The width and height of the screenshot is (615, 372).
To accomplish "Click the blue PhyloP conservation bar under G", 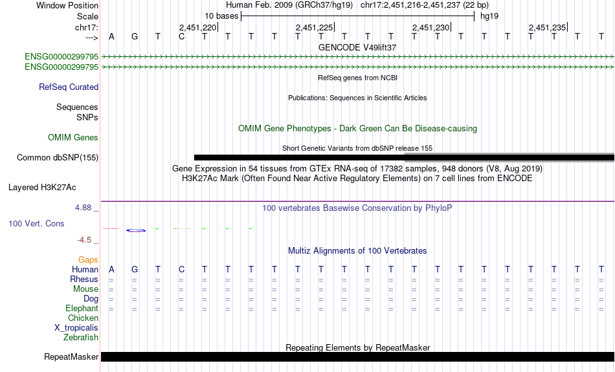I will [136, 230].
